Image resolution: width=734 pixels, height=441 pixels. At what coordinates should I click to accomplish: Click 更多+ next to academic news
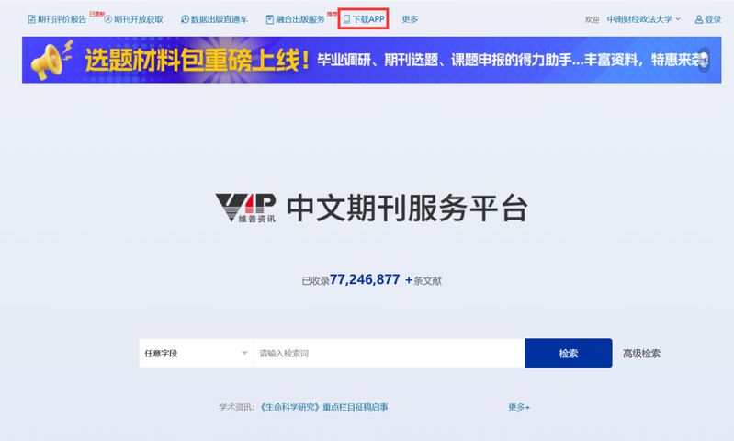pyautogui.click(x=519, y=407)
